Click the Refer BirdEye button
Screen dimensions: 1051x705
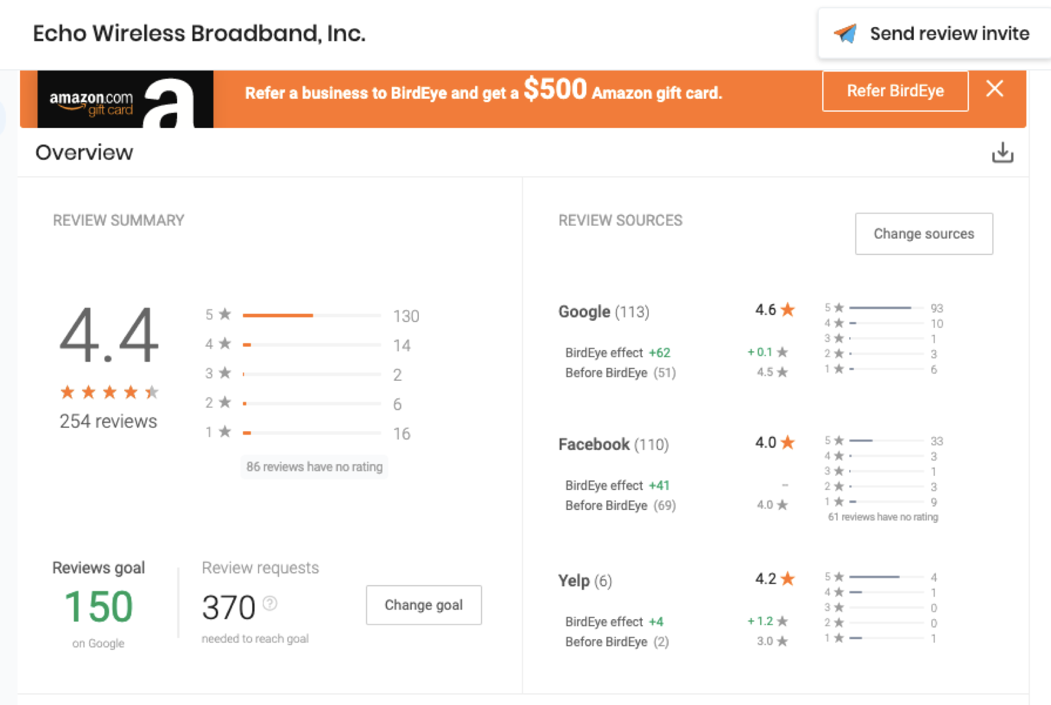(x=895, y=90)
